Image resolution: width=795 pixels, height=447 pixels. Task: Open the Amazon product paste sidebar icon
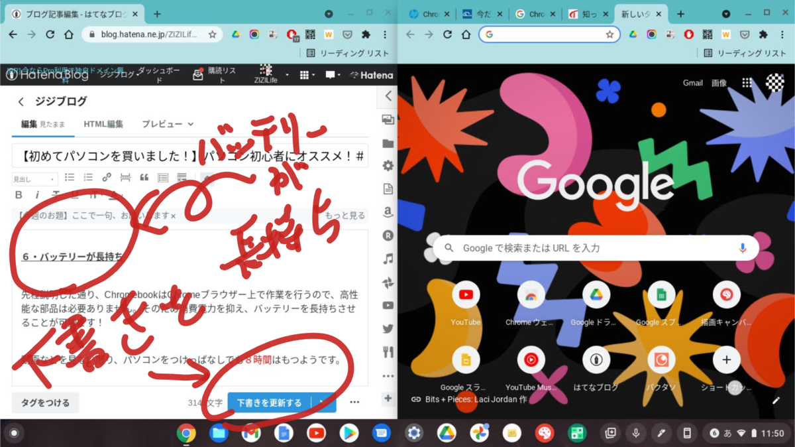pyautogui.click(x=388, y=212)
